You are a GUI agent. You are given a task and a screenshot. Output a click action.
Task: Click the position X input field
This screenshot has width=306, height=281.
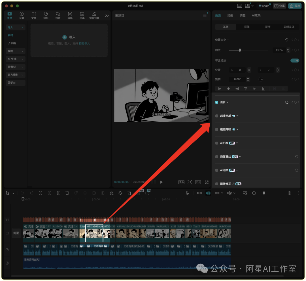(x=238, y=70)
